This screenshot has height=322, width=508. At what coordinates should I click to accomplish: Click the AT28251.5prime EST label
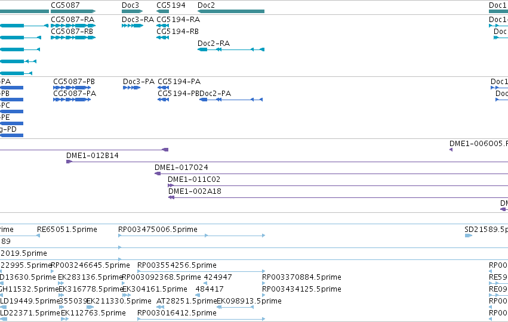tap(186, 301)
